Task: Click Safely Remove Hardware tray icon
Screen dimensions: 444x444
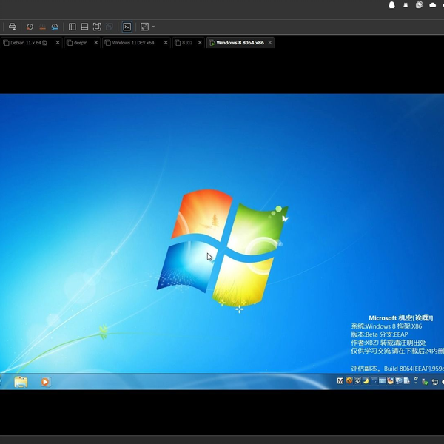Action: (425, 382)
